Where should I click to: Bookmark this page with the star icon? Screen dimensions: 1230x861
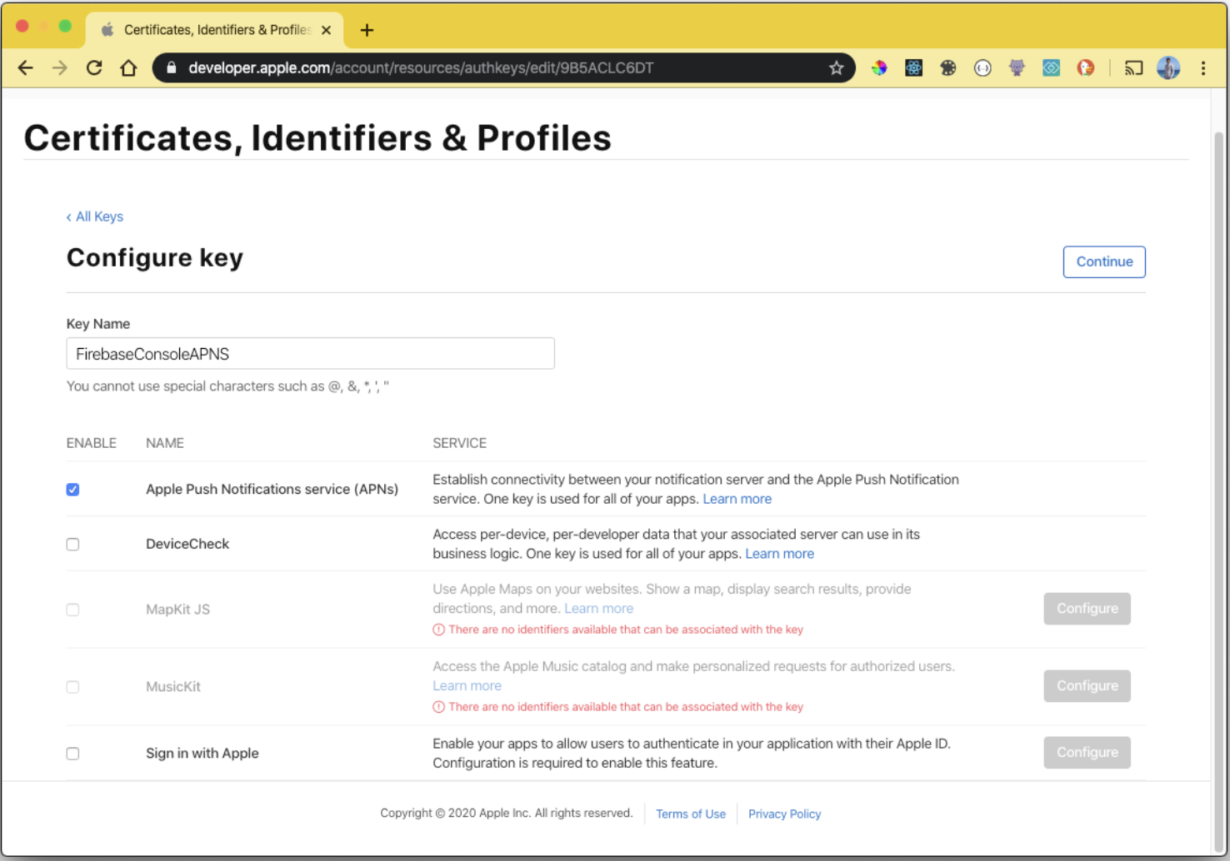836,68
